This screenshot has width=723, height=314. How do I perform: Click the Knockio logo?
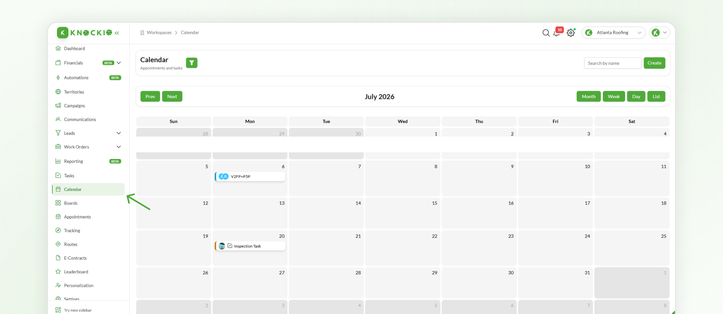pos(84,33)
